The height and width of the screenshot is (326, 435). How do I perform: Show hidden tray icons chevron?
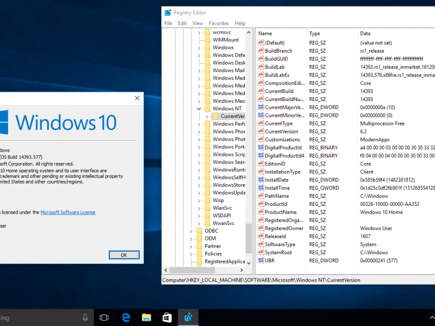(432, 318)
